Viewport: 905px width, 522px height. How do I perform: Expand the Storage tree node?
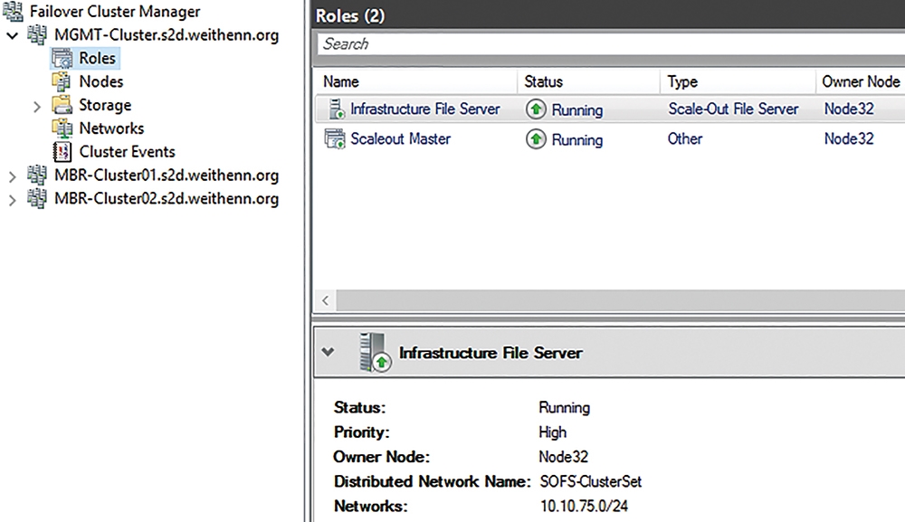click(37, 107)
